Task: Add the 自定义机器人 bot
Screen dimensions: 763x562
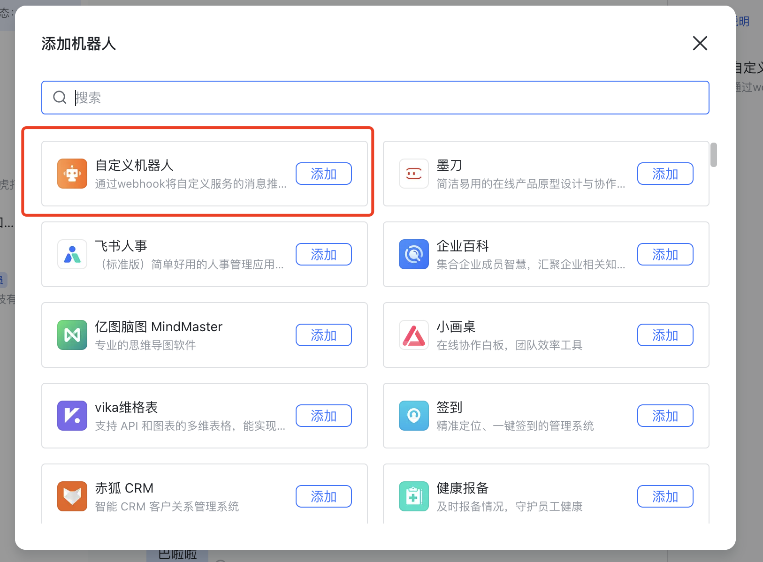Action: [x=324, y=174]
